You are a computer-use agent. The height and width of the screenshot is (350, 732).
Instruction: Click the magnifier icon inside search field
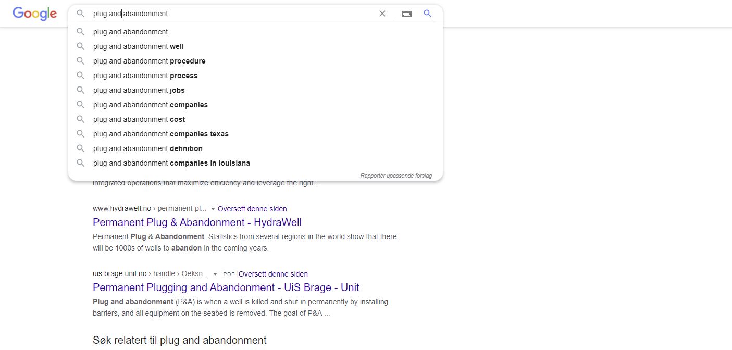80,14
